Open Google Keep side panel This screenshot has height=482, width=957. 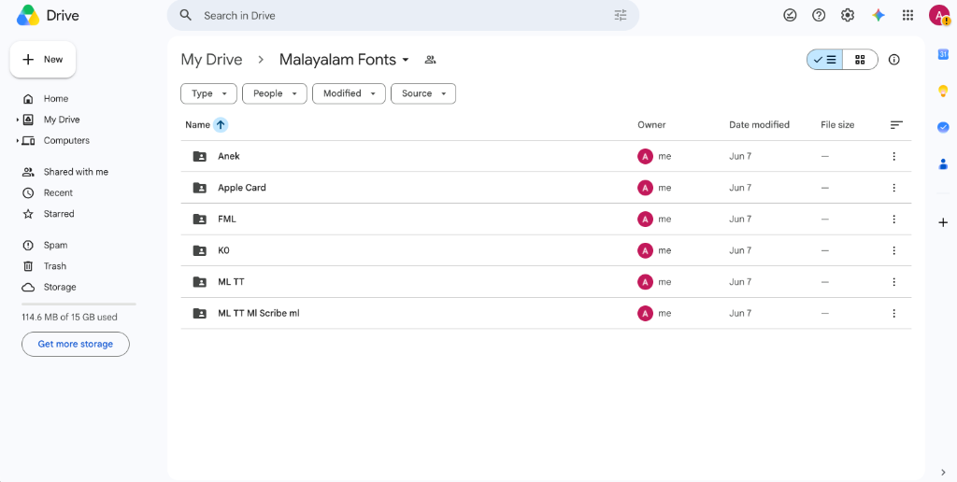943,92
